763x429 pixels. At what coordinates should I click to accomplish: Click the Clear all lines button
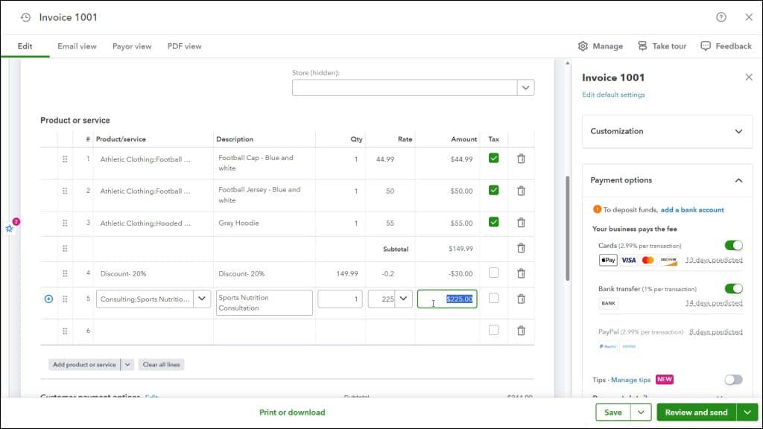coord(161,364)
